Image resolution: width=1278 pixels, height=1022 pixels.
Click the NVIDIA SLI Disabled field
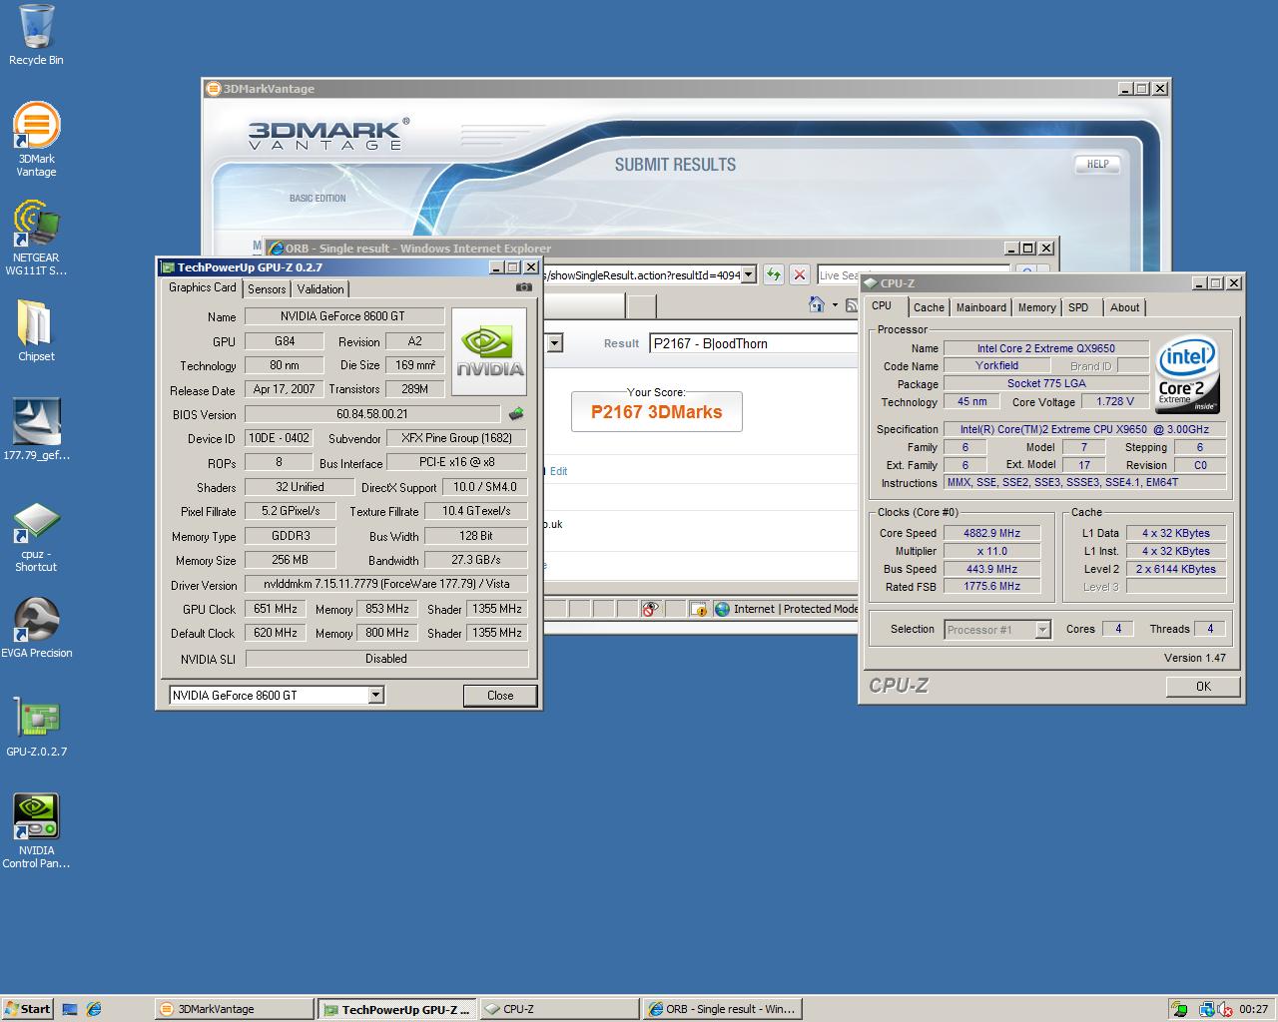[x=386, y=659]
